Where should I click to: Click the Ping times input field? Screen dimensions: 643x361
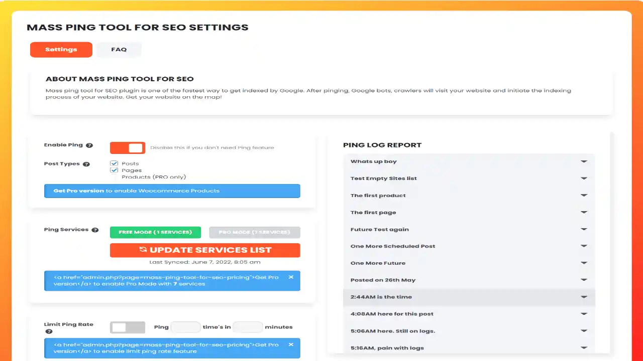pos(186,327)
